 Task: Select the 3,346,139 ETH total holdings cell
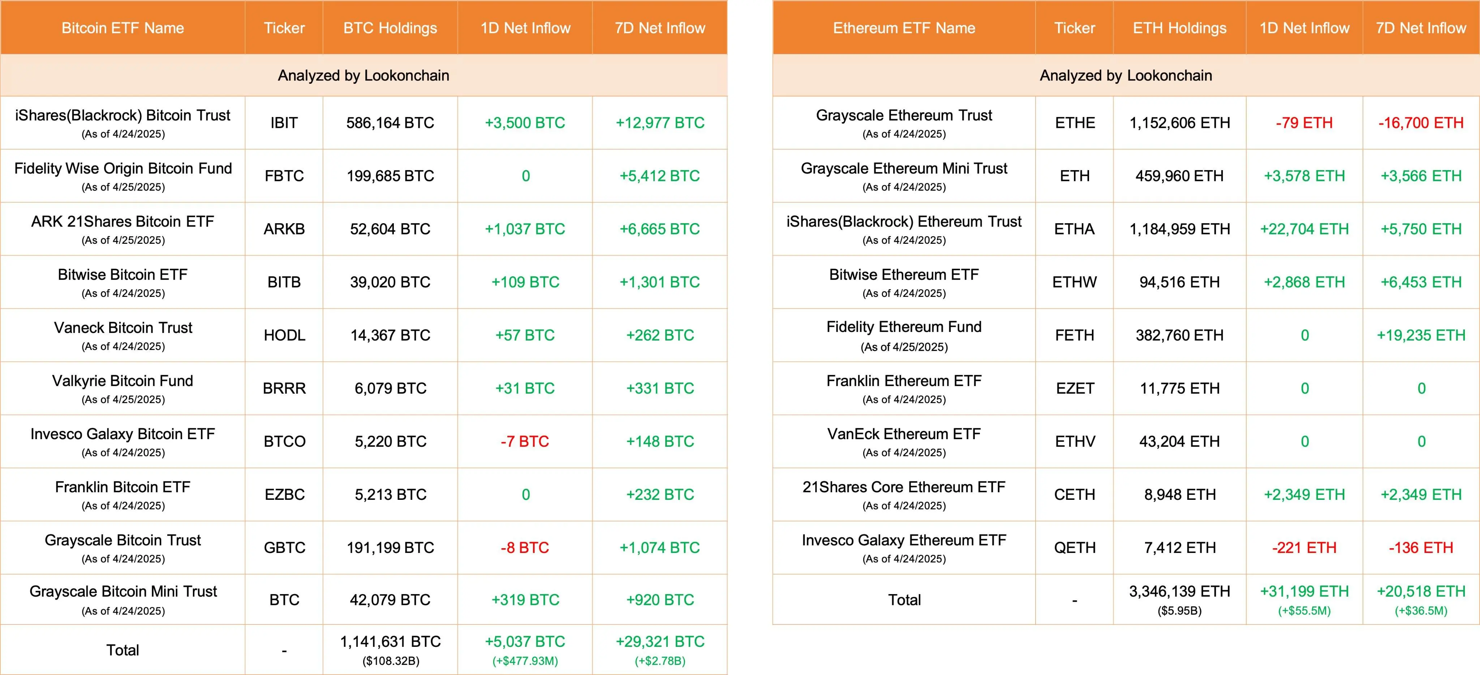pyautogui.click(x=1179, y=592)
